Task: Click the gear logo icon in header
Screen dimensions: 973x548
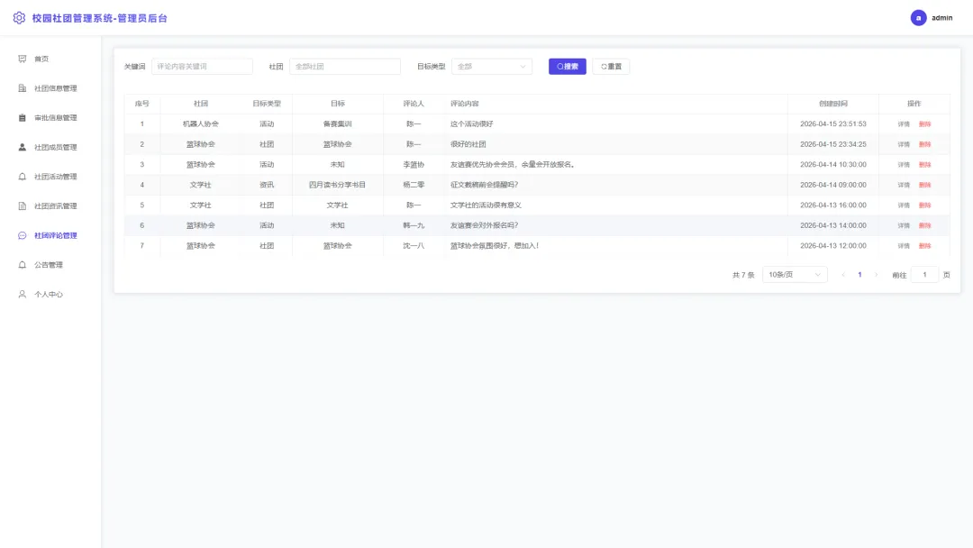Action: coord(19,18)
